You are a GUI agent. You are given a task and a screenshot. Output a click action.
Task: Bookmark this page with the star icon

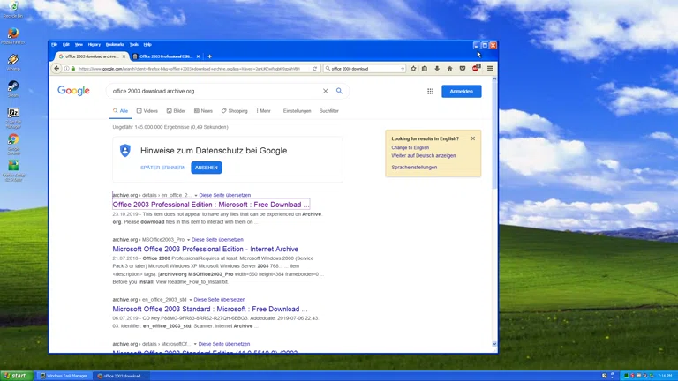tap(413, 68)
